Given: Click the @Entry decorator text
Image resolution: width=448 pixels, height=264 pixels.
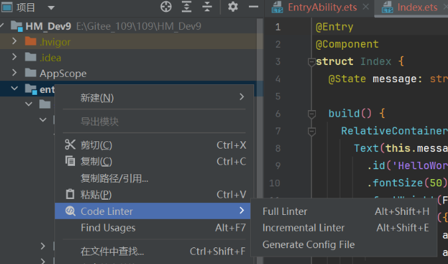Looking at the screenshot, I should click(335, 27).
